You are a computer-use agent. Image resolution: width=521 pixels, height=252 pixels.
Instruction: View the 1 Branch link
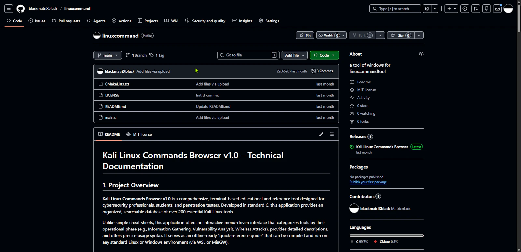[x=136, y=55]
